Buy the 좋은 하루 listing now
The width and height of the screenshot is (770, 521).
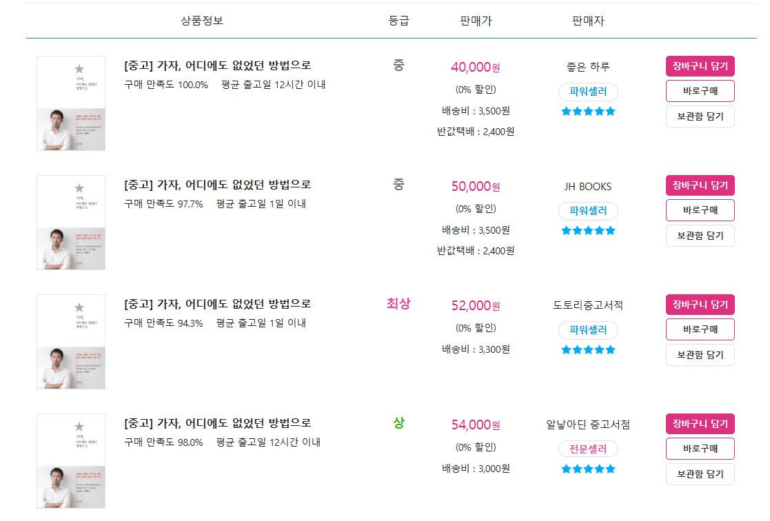(x=700, y=91)
